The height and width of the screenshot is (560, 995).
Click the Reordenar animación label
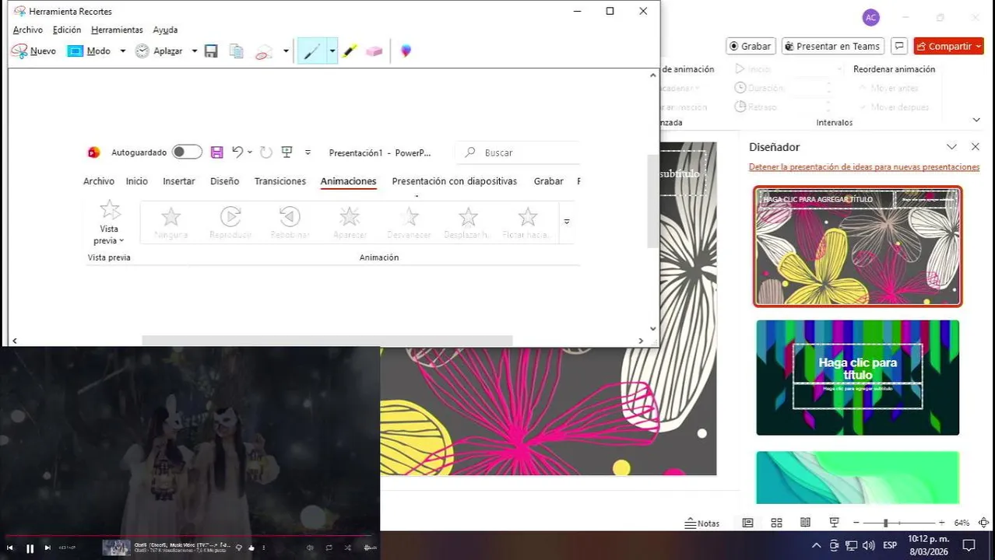click(894, 69)
